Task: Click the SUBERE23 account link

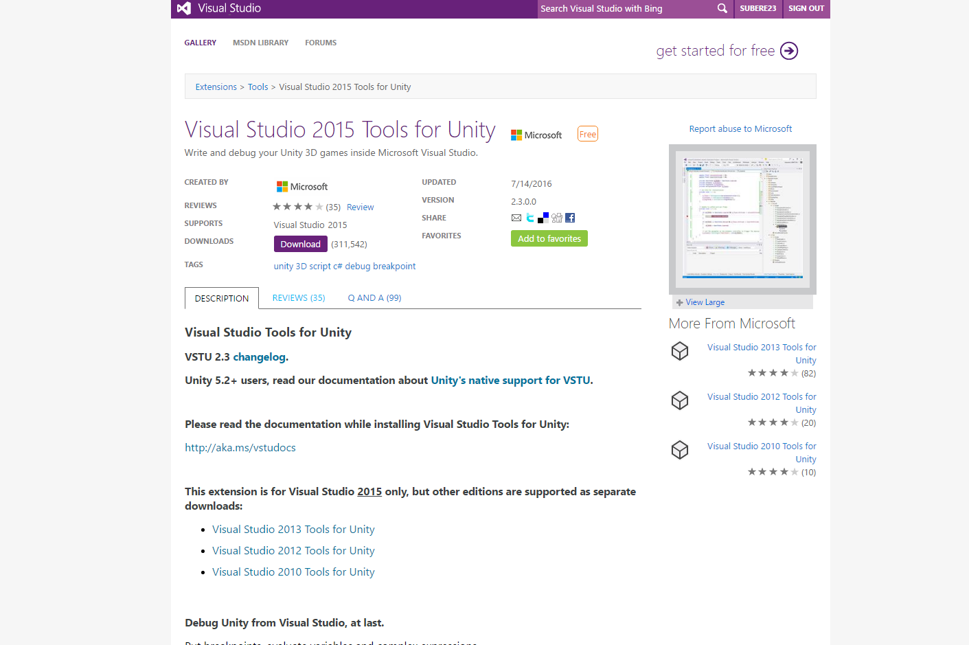Action: (x=758, y=8)
